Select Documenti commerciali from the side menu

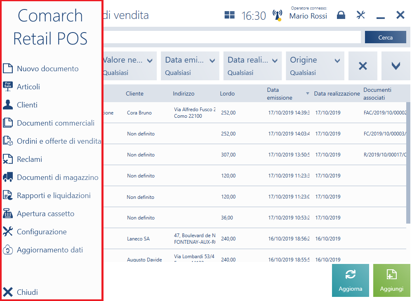(56, 123)
